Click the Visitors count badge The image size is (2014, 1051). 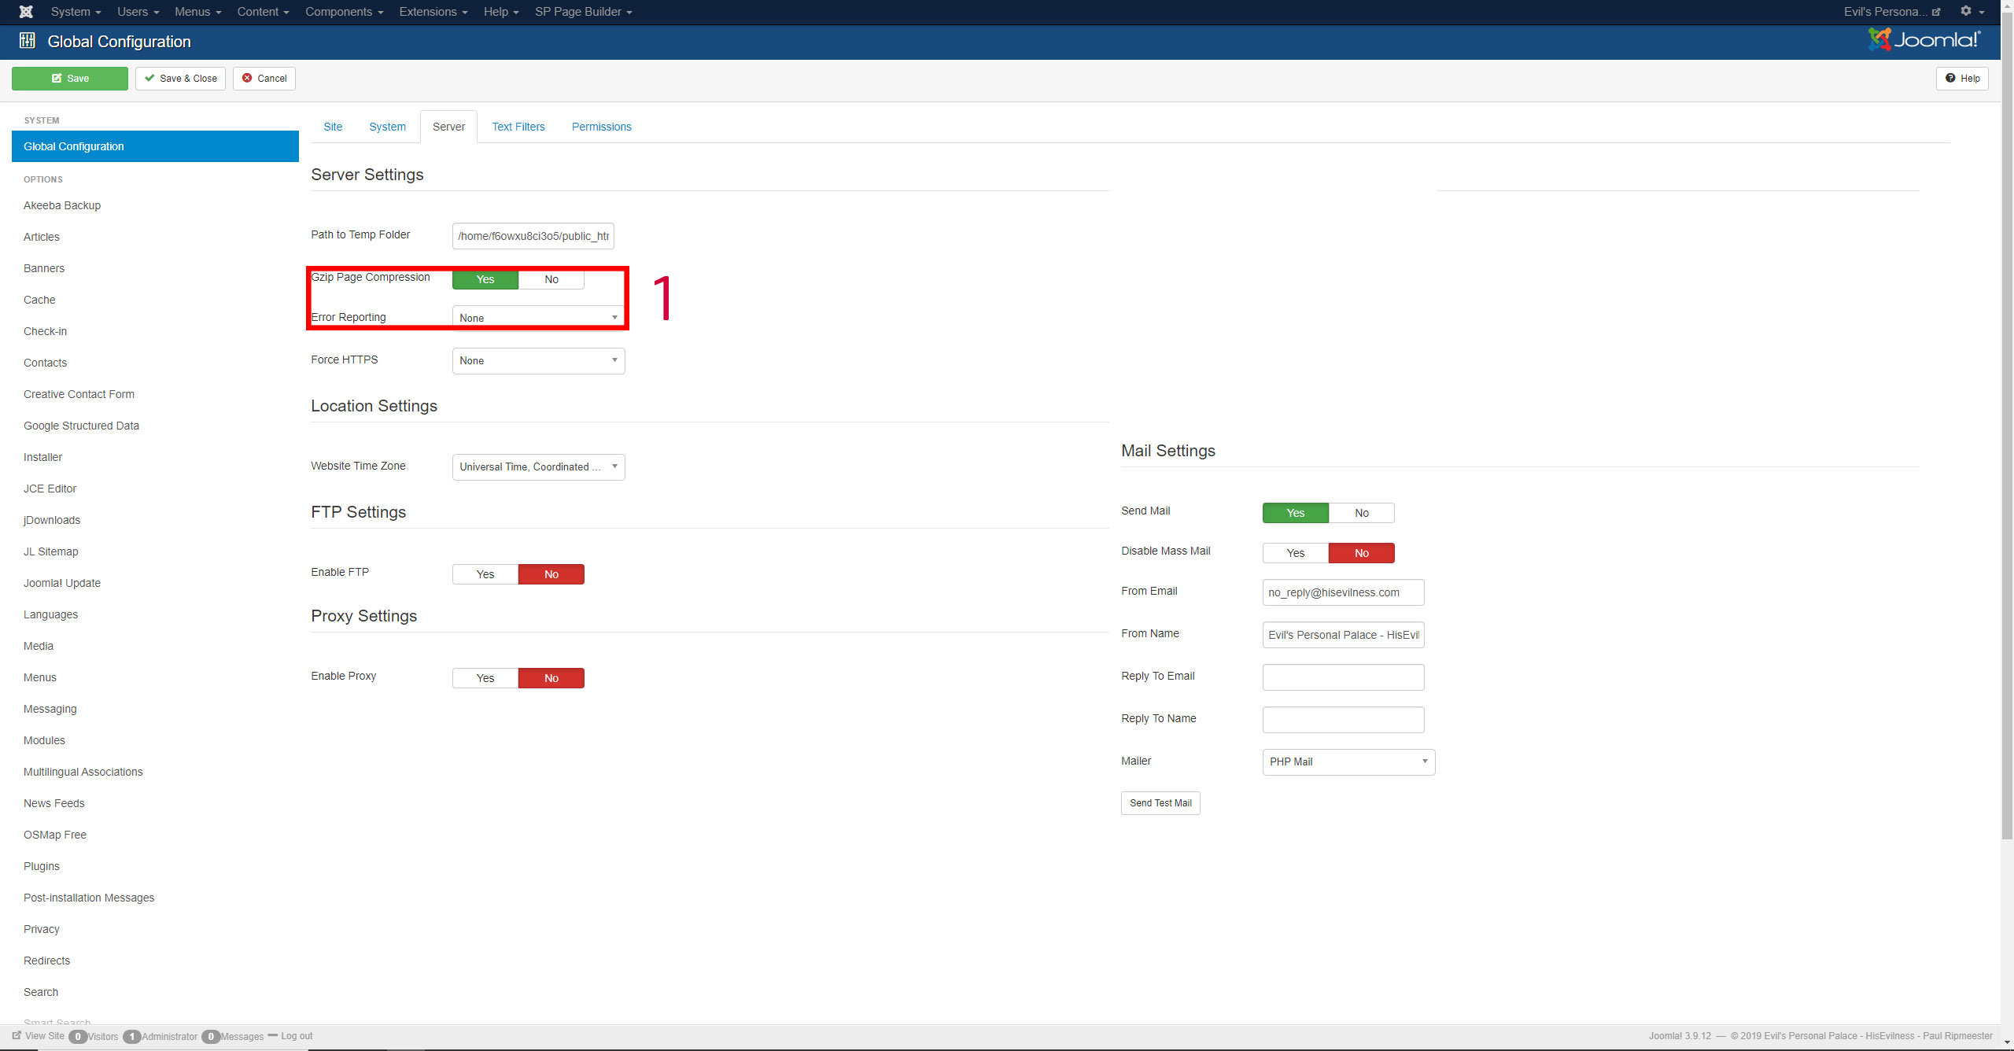click(78, 1037)
